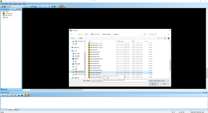Click the 열기(O) open button
This screenshot has width=208, height=113.
pos(154,84)
